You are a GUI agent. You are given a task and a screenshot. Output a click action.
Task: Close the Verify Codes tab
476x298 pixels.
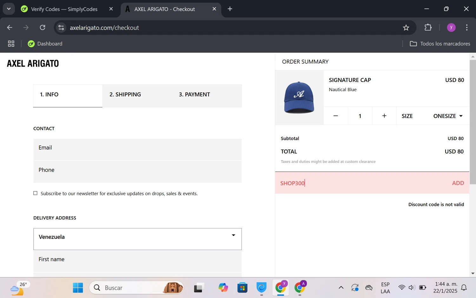[x=111, y=9]
